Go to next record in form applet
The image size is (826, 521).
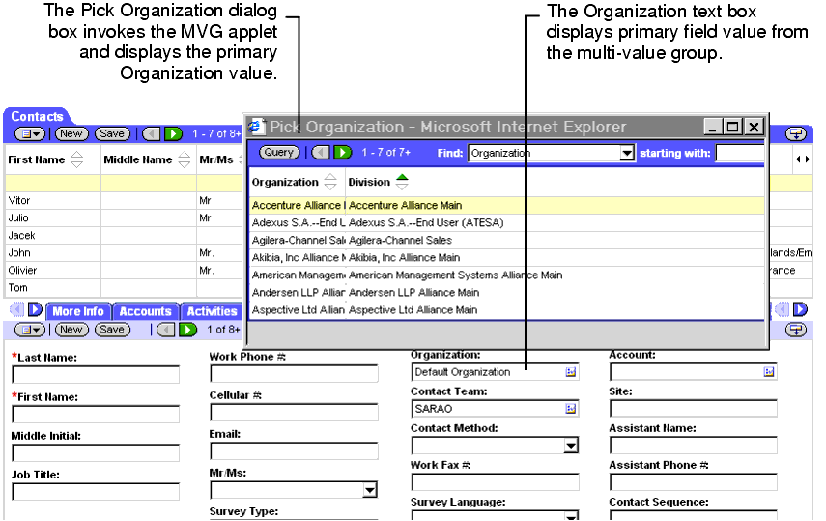(187, 331)
